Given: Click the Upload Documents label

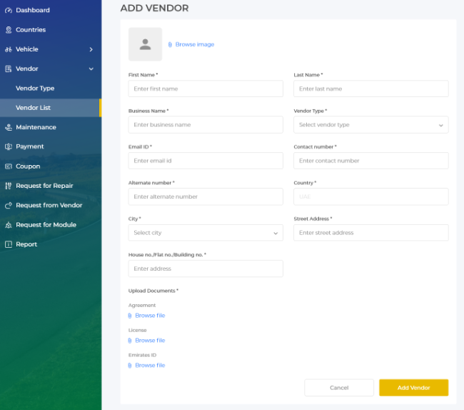Looking at the screenshot, I should coord(153,291).
